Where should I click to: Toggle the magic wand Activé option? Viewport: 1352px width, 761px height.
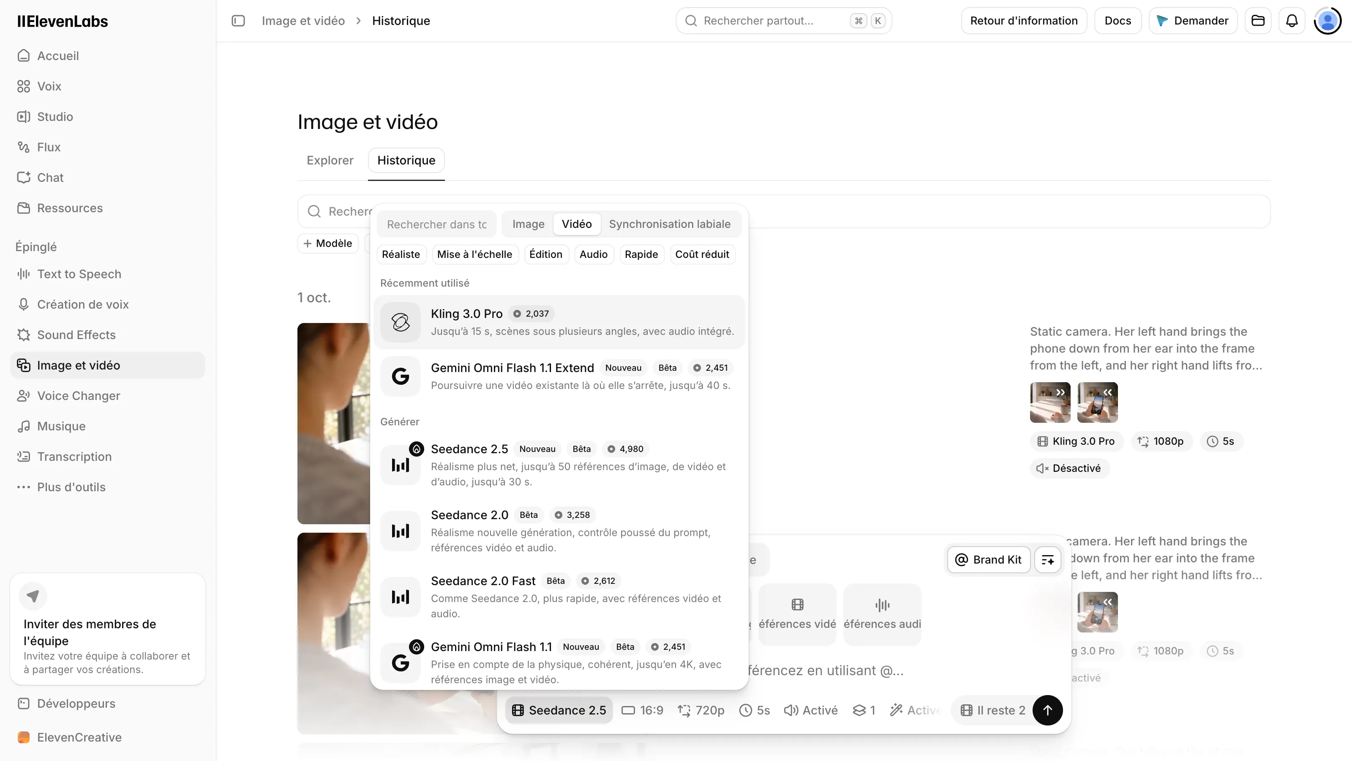916,710
